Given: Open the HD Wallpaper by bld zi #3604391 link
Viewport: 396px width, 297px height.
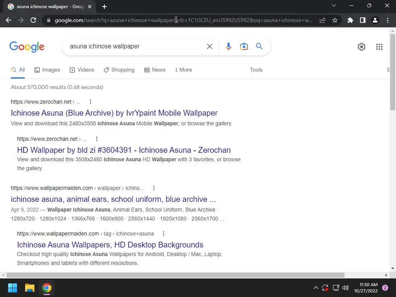Looking at the screenshot, I should 124,150.
